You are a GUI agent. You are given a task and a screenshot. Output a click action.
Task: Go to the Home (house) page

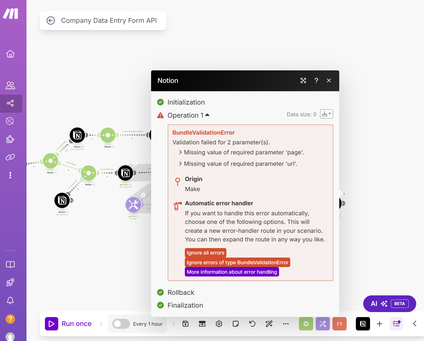[10, 54]
